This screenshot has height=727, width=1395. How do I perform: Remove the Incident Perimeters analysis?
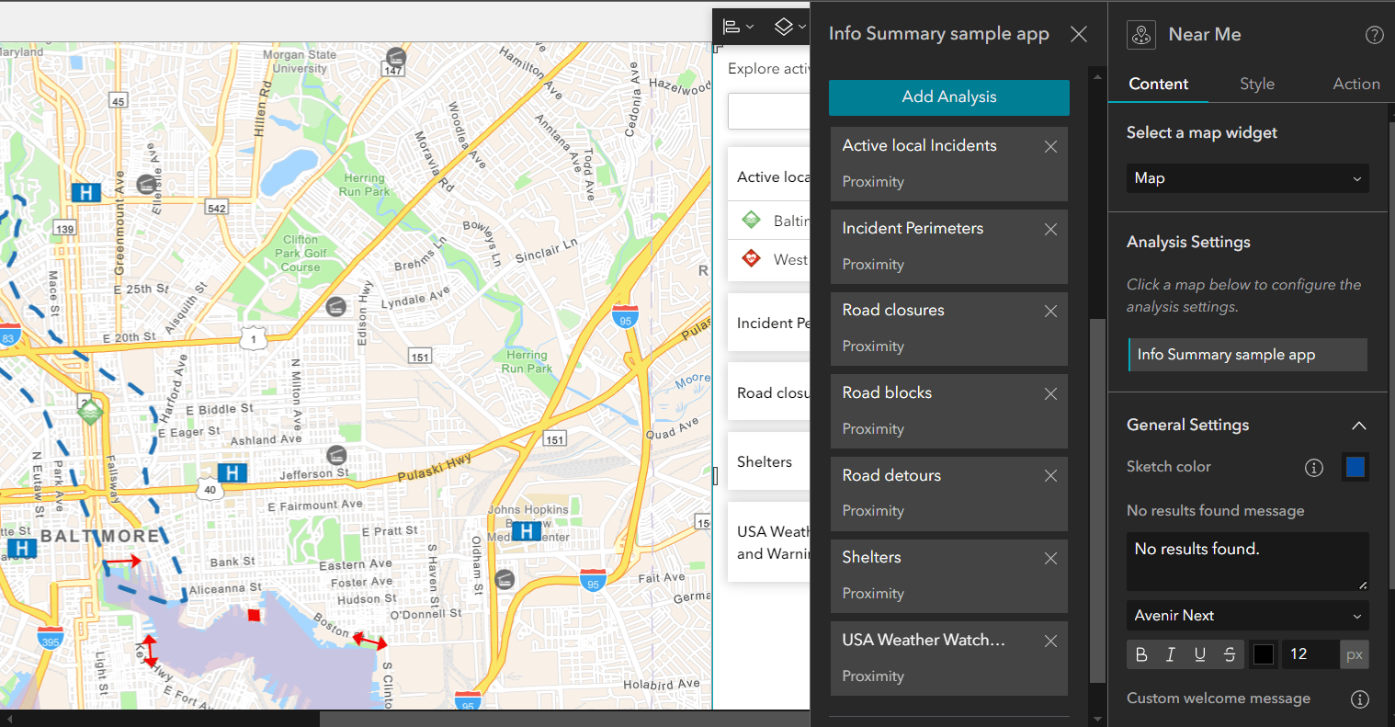tap(1050, 230)
